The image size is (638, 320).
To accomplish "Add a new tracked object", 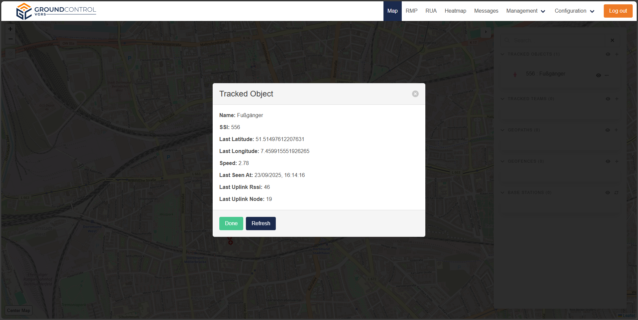I will pos(617,54).
